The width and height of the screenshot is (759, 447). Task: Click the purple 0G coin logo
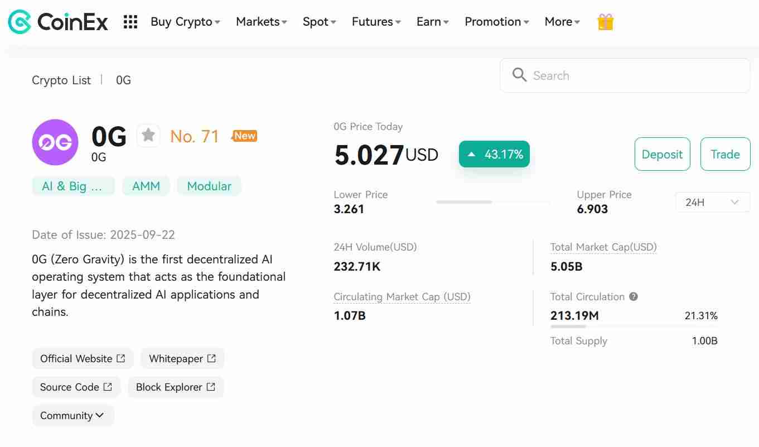(x=55, y=142)
